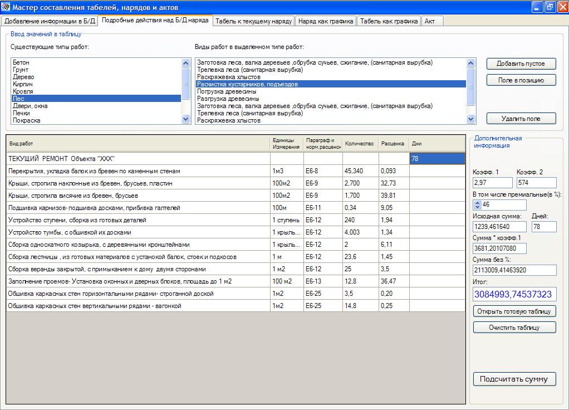
Task: Click the 'Коэфф. 1' input field
Action: pyautogui.click(x=492, y=183)
